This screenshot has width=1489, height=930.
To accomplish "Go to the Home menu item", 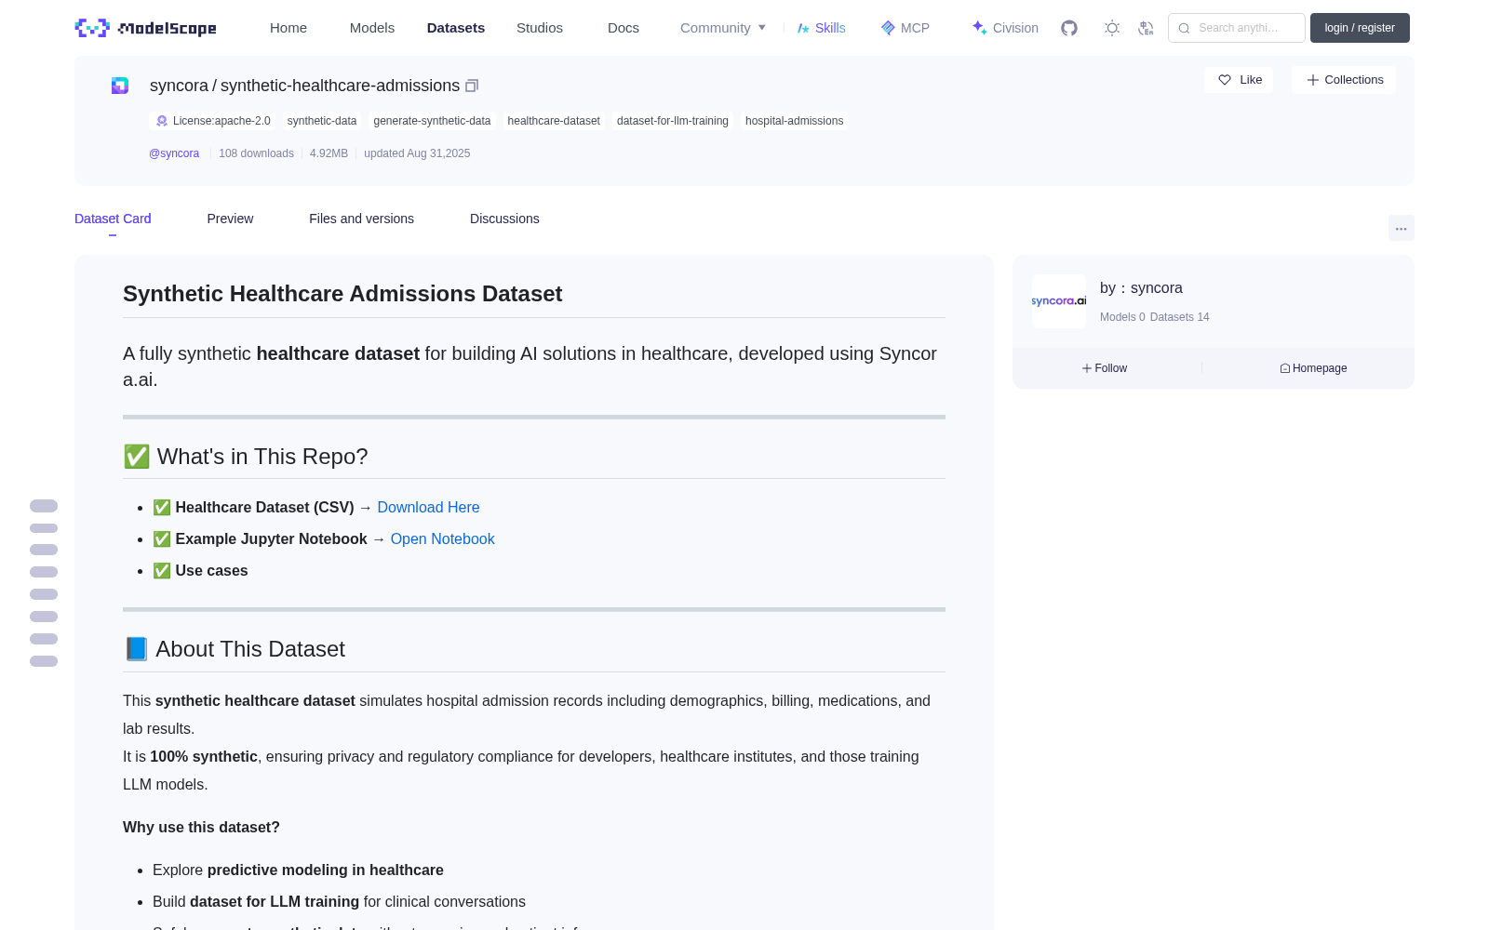I will [288, 28].
